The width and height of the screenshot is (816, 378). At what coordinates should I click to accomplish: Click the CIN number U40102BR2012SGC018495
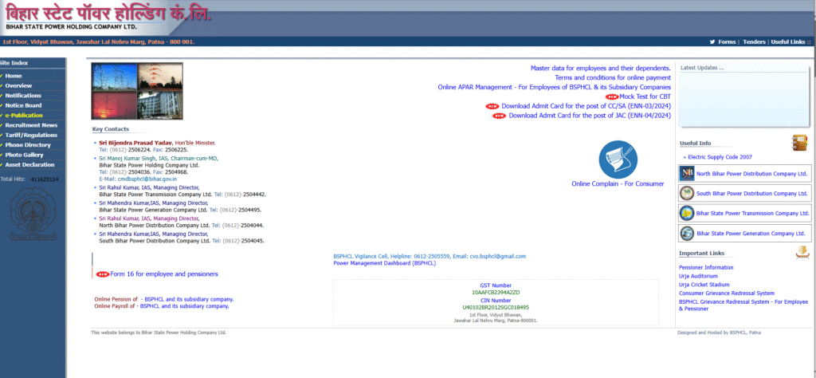pos(496,308)
